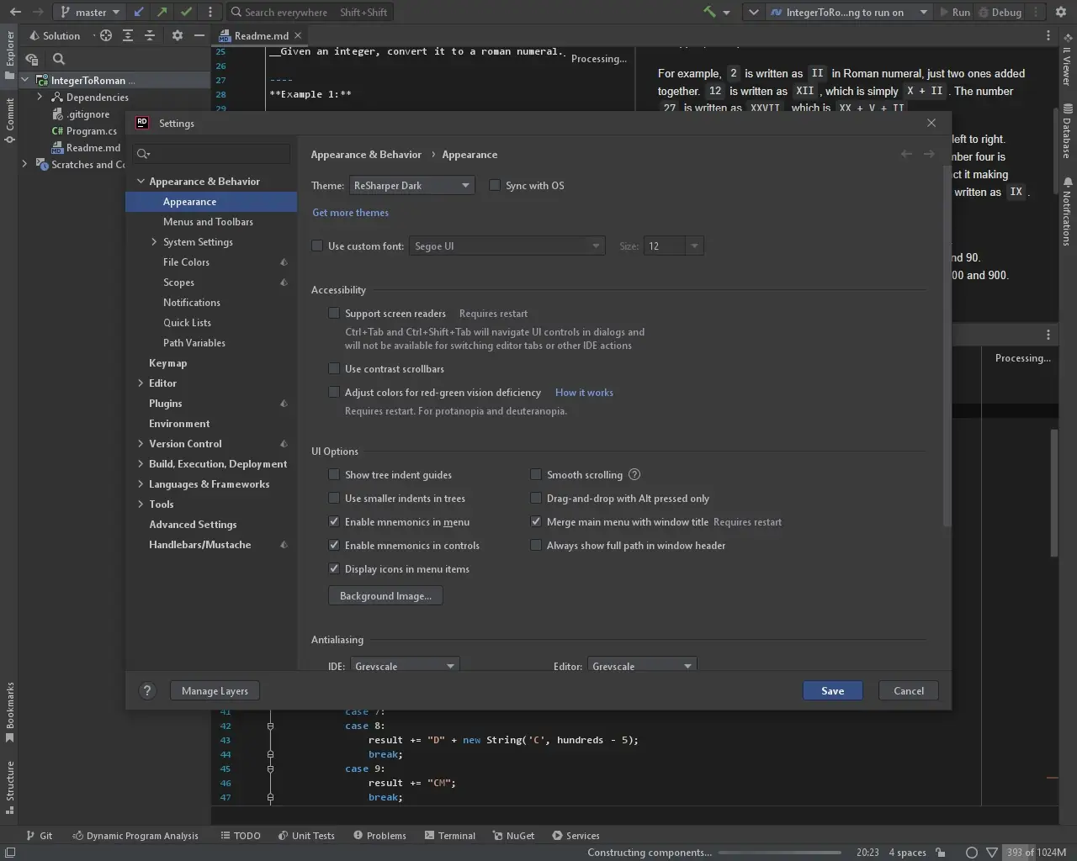The width and height of the screenshot is (1077, 861).
Task: Open the Terminal tool window tab
Action: (x=450, y=835)
